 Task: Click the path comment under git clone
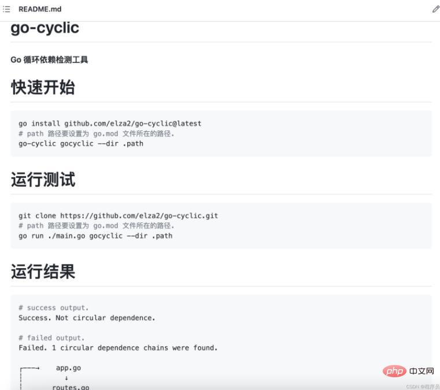click(x=97, y=226)
